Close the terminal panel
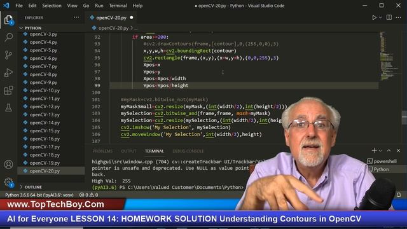 point(399,150)
